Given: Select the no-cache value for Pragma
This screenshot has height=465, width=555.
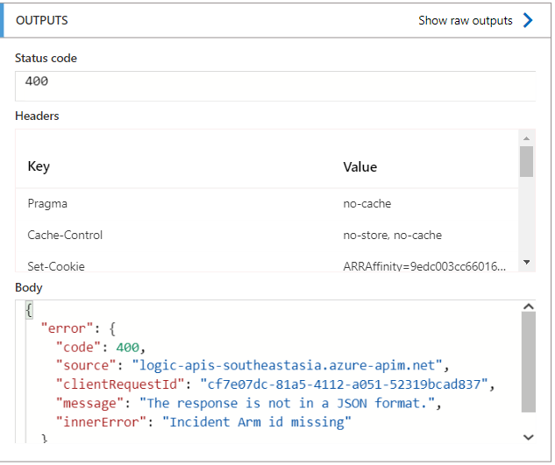Looking at the screenshot, I should coord(367,204).
